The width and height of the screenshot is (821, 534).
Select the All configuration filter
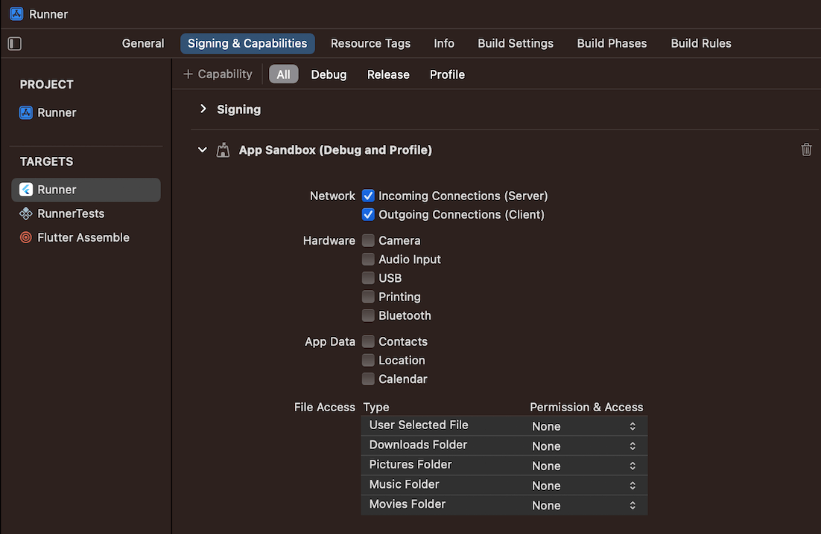(283, 74)
